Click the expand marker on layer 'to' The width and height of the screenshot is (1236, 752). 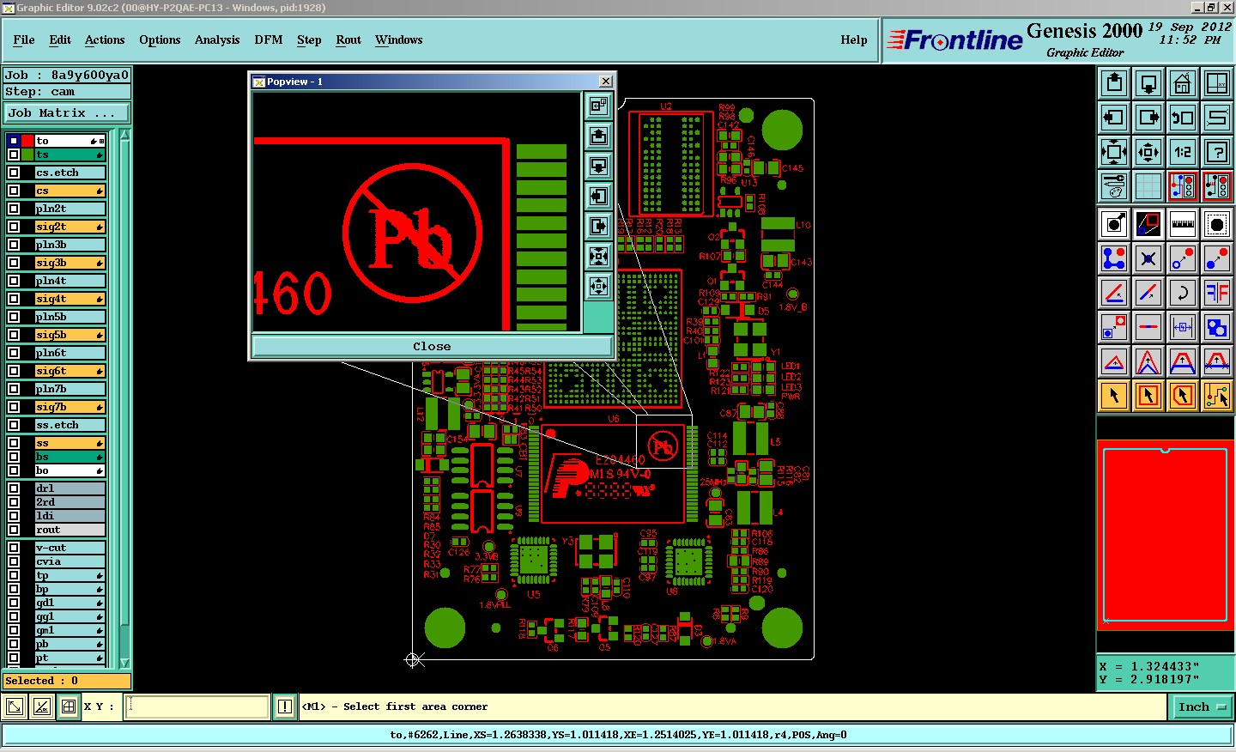tap(102, 141)
